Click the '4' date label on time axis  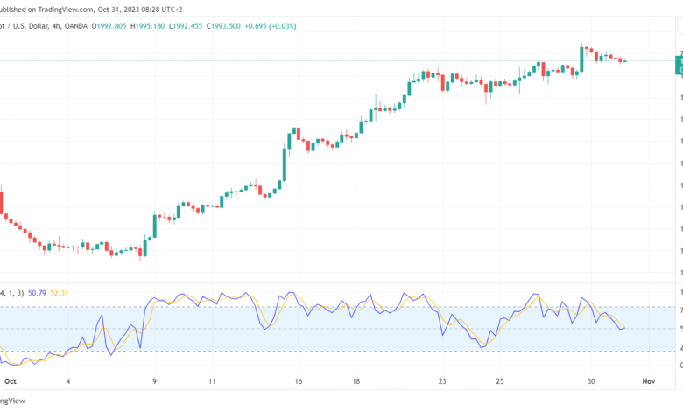tap(68, 381)
